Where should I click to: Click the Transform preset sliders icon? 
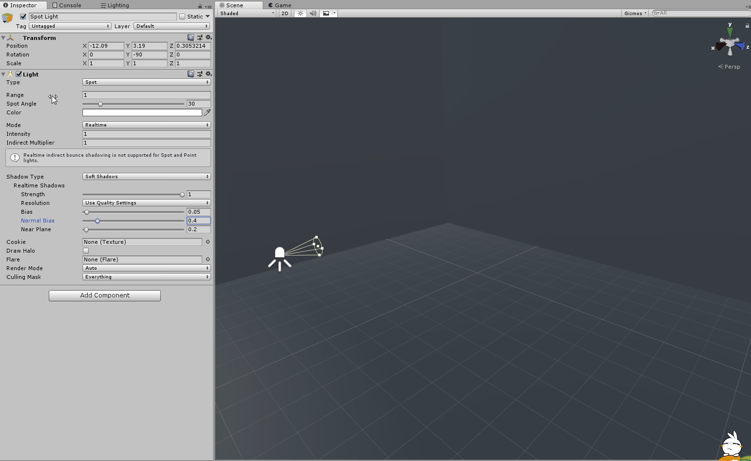click(x=200, y=37)
